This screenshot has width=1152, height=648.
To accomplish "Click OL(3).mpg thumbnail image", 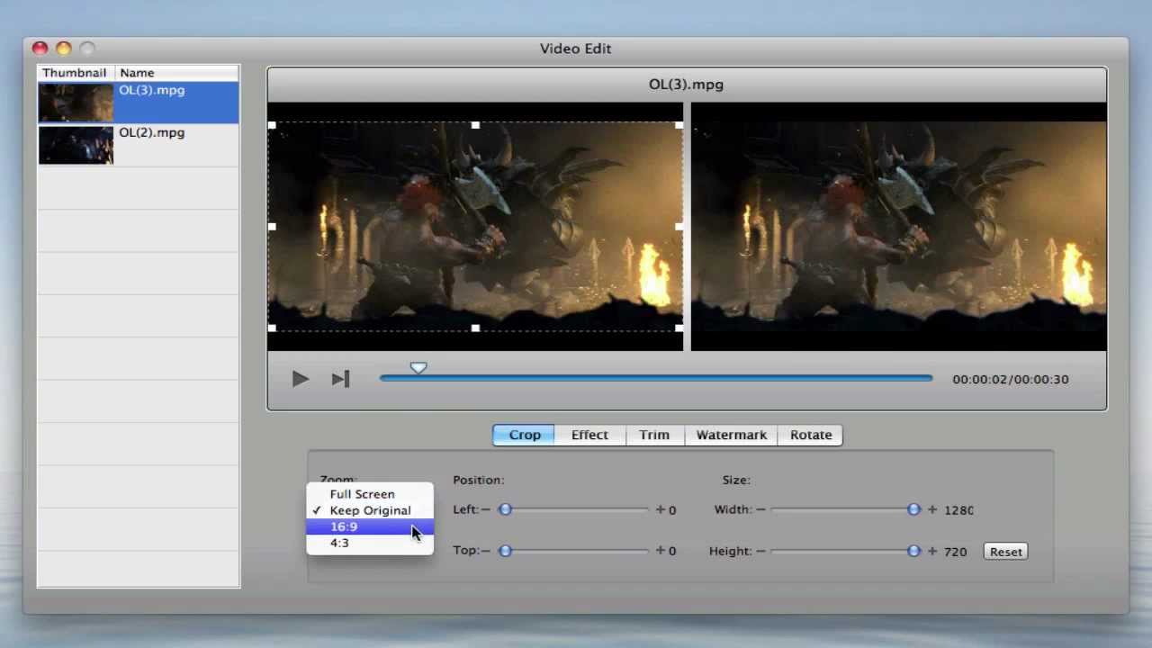I will tap(76, 103).
